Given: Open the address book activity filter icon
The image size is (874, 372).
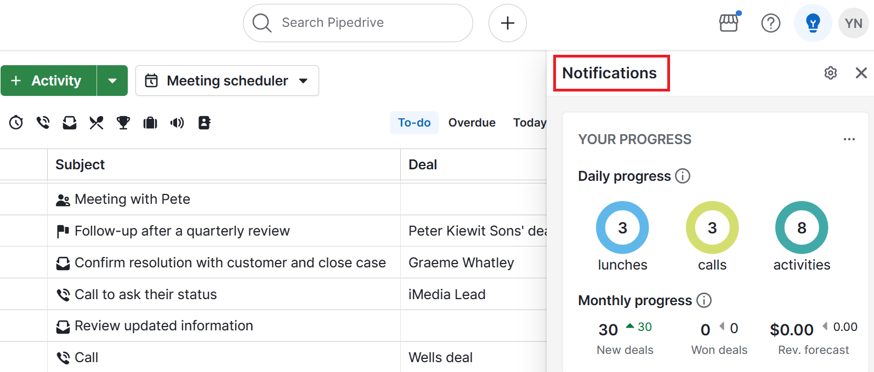Looking at the screenshot, I should coord(203,123).
